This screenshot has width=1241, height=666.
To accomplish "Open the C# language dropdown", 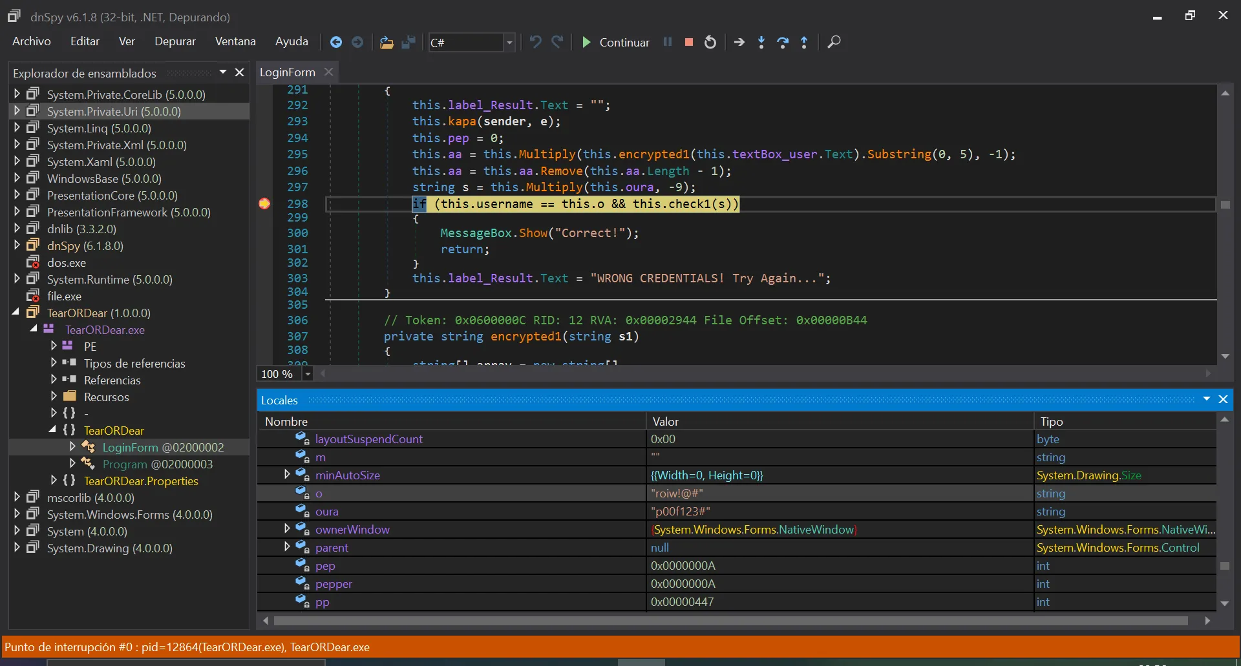I will tap(509, 43).
